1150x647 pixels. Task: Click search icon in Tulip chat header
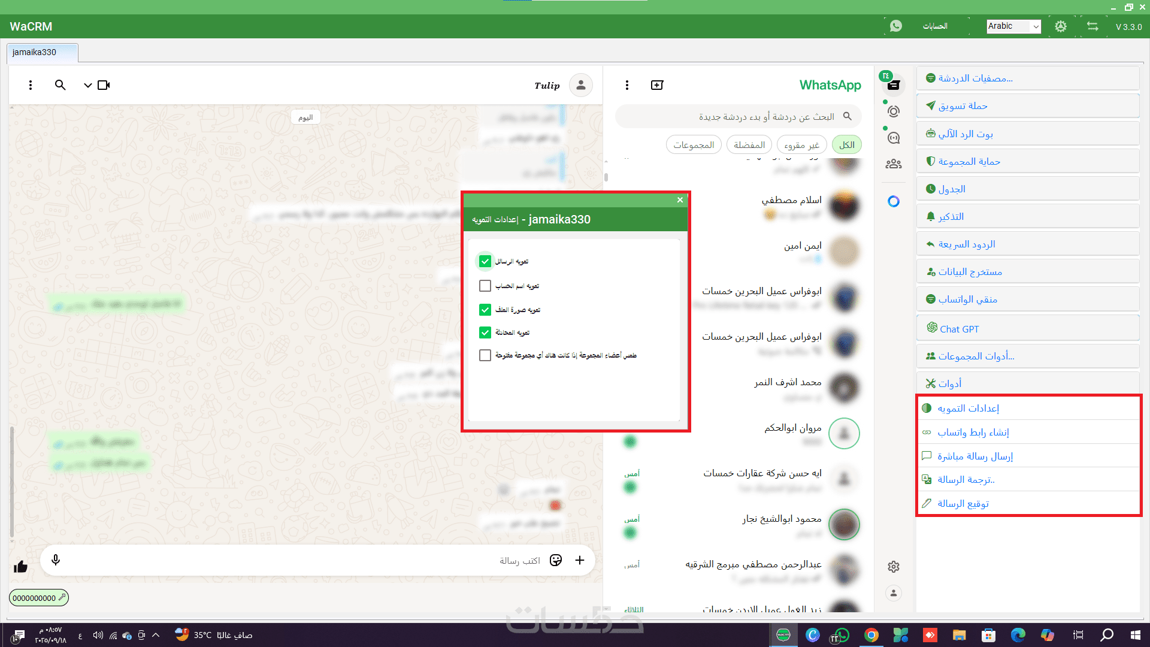click(x=60, y=85)
